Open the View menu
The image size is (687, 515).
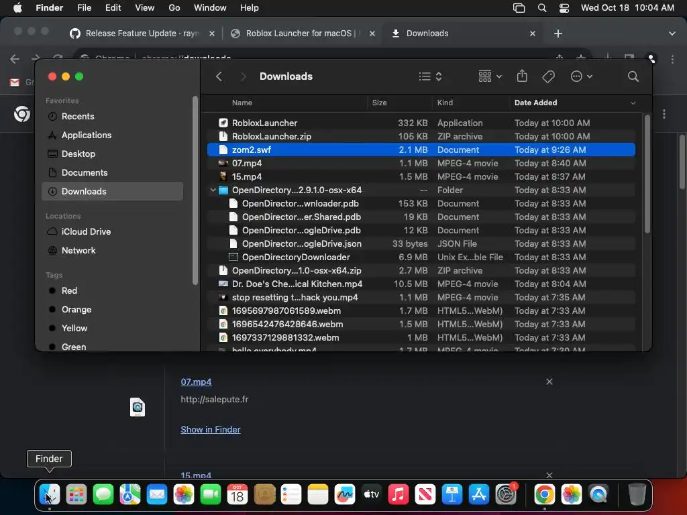[x=145, y=8]
